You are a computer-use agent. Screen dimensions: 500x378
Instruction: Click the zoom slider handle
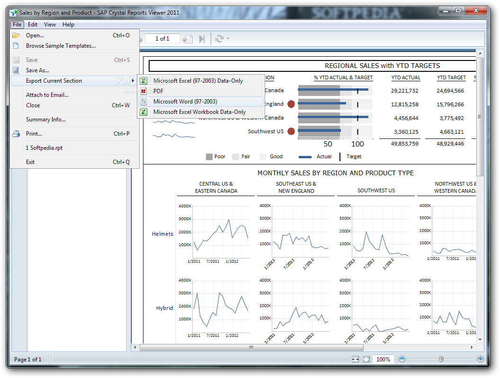click(x=441, y=359)
